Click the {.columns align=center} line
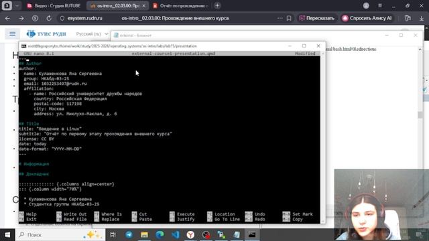This screenshot has height=241, width=429. (x=66, y=185)
